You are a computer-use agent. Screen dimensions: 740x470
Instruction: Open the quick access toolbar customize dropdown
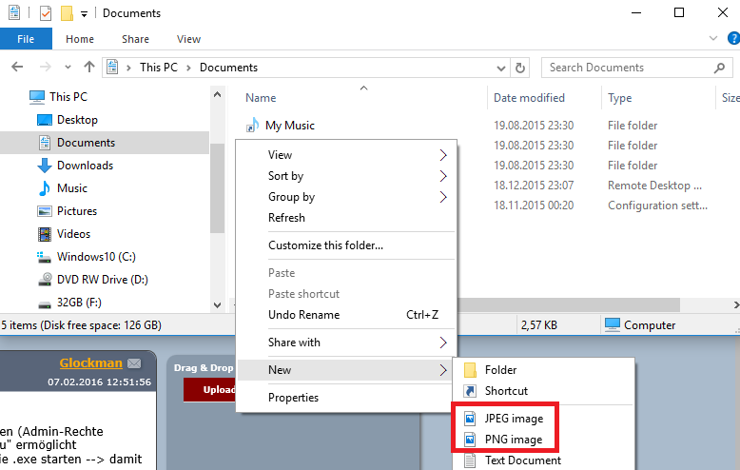85,13
